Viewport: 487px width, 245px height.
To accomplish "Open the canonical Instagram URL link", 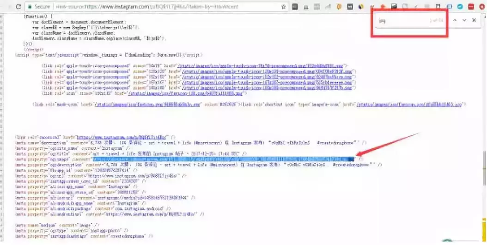I will point(122,137).
